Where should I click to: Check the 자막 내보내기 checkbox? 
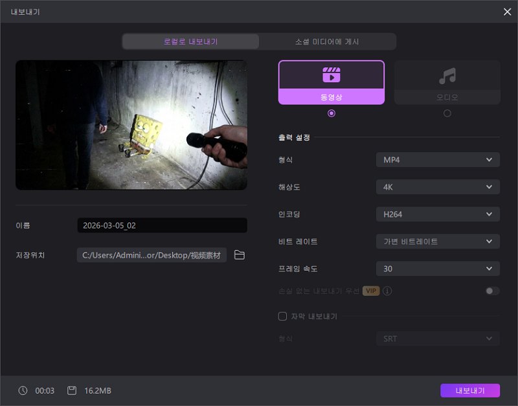pyautogui.click(x=282, y=316)
